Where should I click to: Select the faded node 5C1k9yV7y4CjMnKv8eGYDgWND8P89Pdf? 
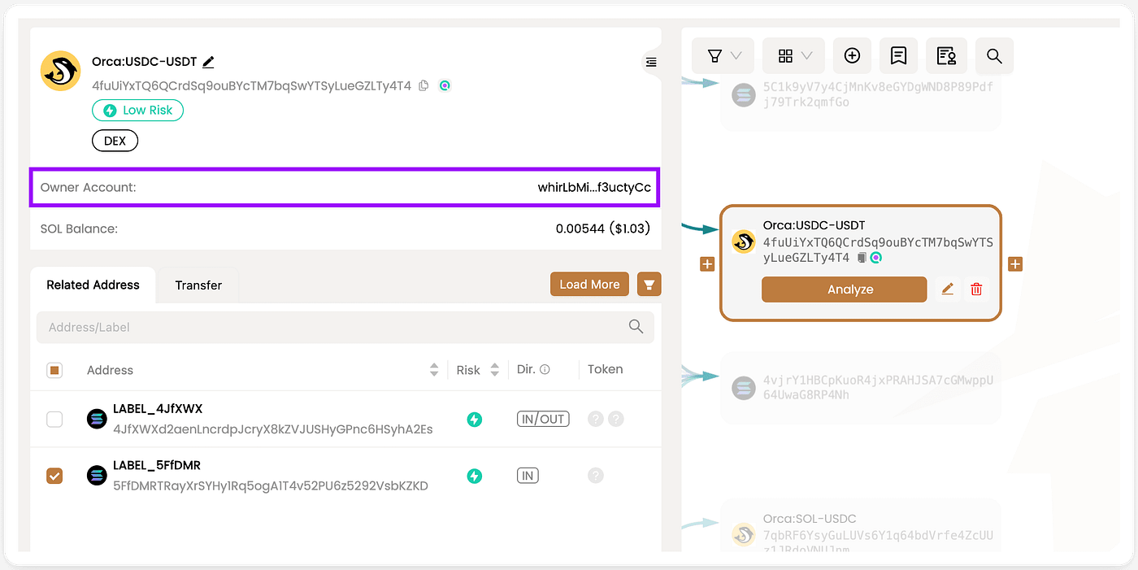860,95
